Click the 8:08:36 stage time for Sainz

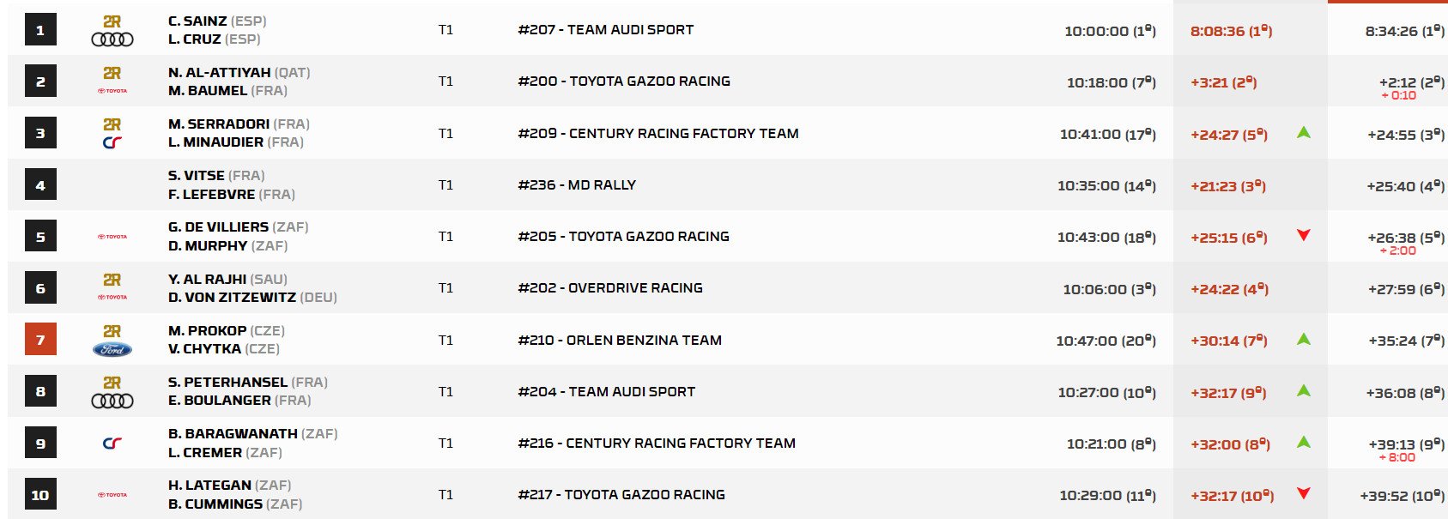tap(1217, 32)
